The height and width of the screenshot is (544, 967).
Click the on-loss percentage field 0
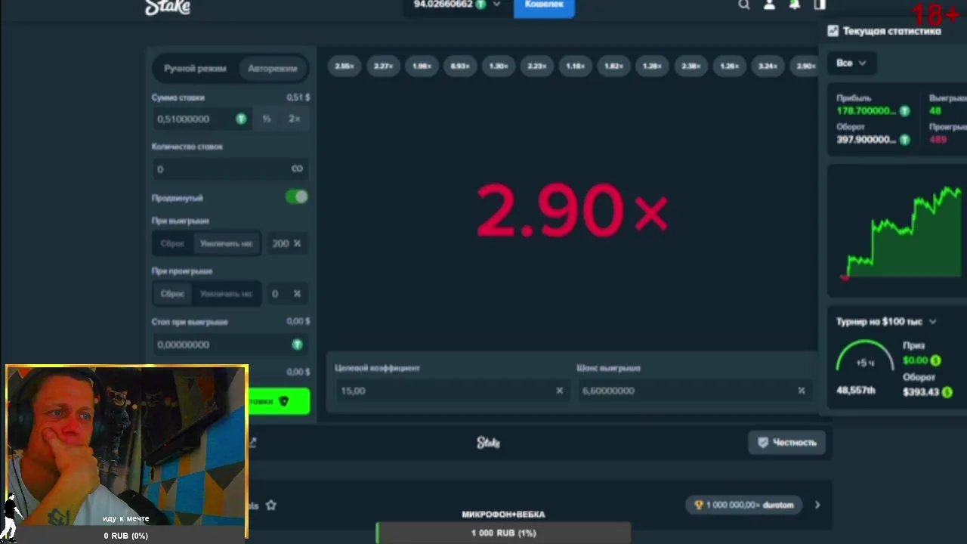click(287, 293)
